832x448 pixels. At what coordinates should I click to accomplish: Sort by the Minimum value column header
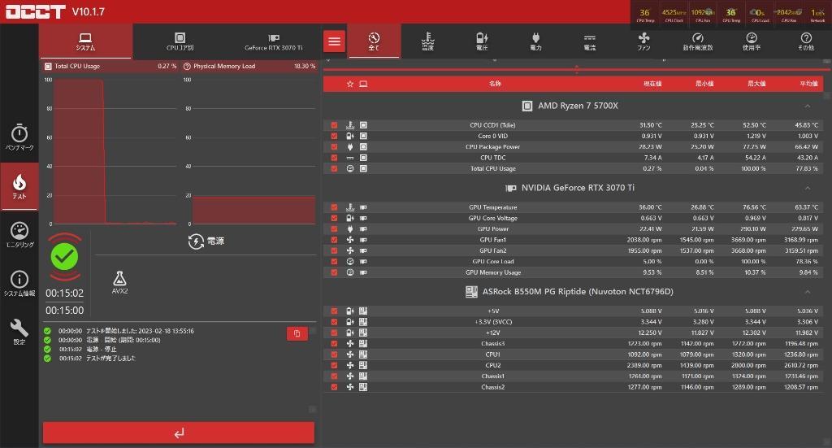point(704,84)
